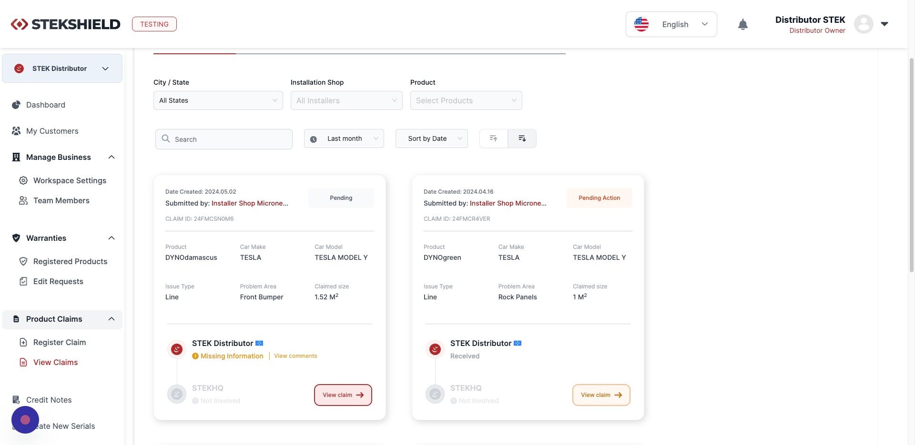
Task: Open the View Claims page
Action: coord(55,362)
